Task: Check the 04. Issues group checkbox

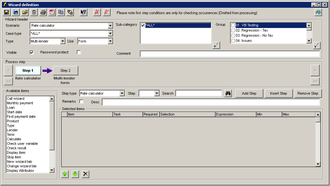Action: 233,41
